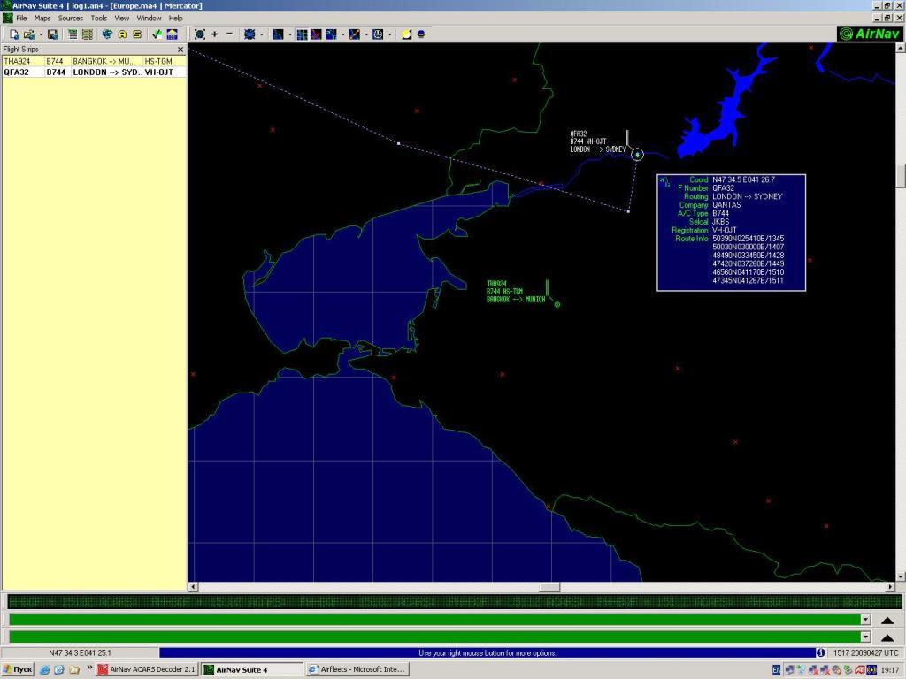
Task: Click the blue map tile icon before its dropdown
Action: (331, 34)
